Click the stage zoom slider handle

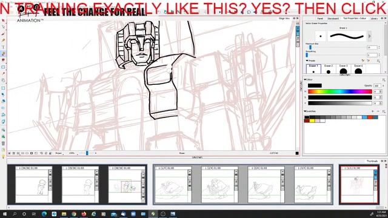pyautogui.click(x=87, y=153)
